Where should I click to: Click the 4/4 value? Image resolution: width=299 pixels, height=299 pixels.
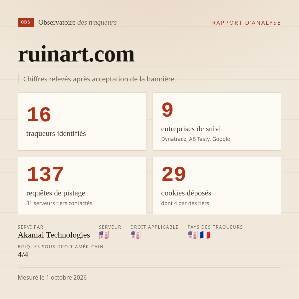pyautogui.click(x=23, y=255)
